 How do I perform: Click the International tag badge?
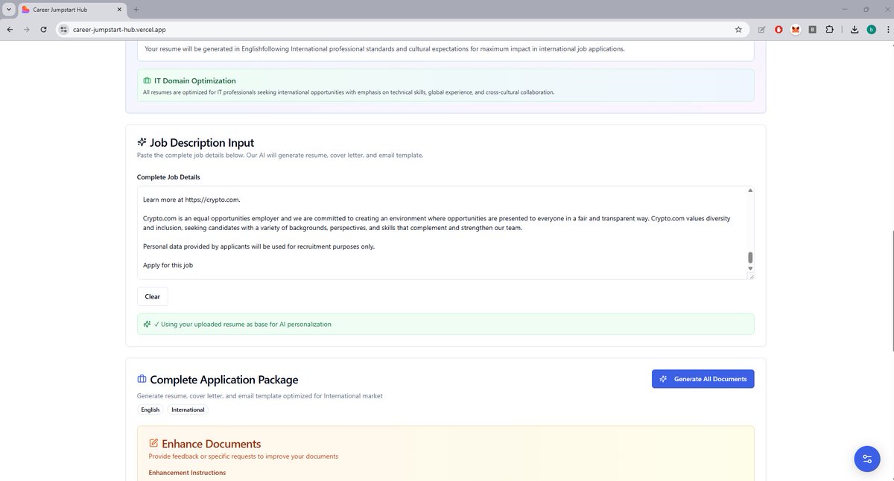point(188,410)
